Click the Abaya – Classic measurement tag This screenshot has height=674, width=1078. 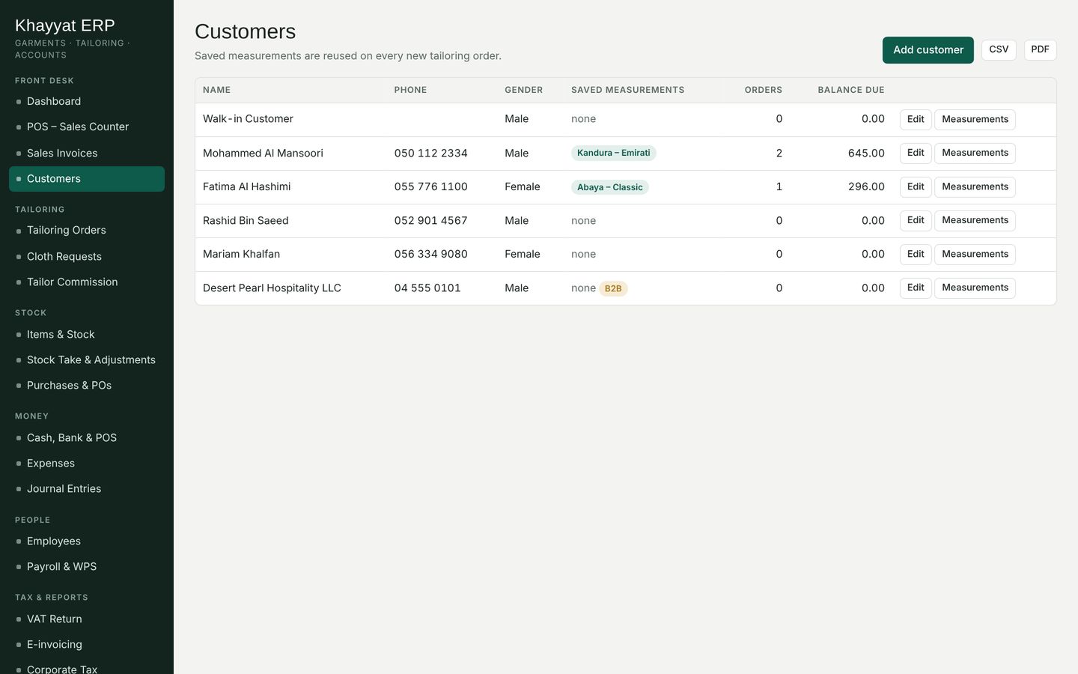pyautogui.click(x=610, y=187)
